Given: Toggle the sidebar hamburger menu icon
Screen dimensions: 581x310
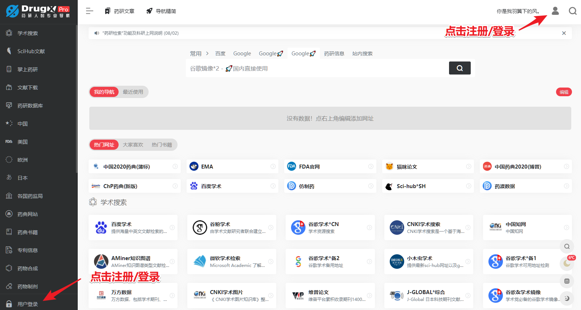Looking at the screenshot, I should 90,11.
